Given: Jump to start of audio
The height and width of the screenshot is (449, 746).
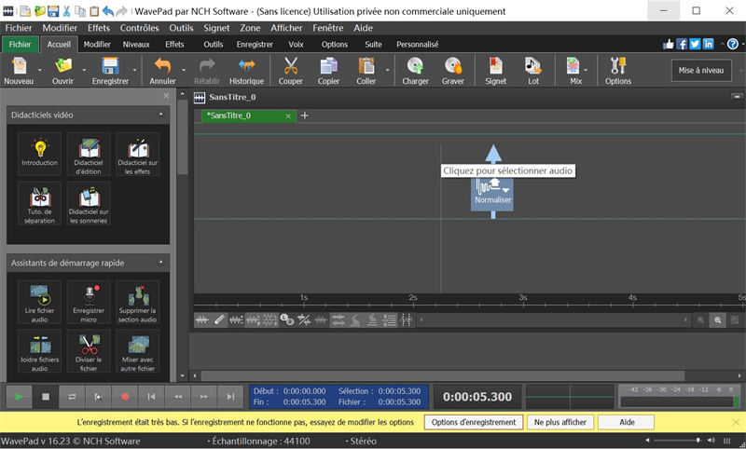Looking at the screenshot, I should click(151, 397).
